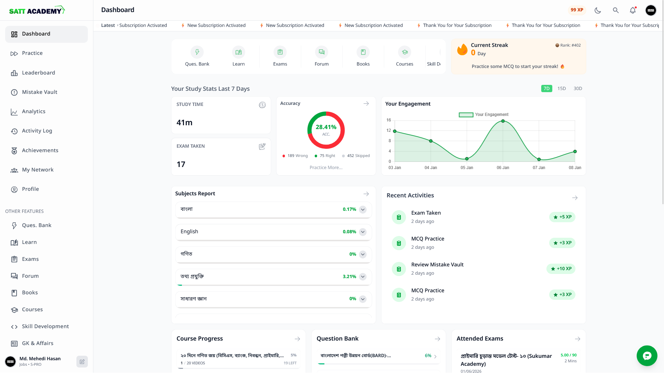Switch engagement chart to 15D view
Viewport: 664px width, 373px height.
(x=561, y=88)
